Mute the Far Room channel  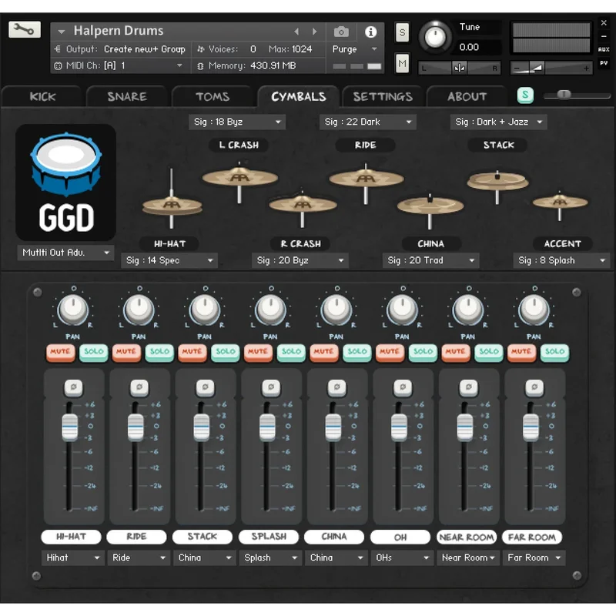click(x=522, y=352)
